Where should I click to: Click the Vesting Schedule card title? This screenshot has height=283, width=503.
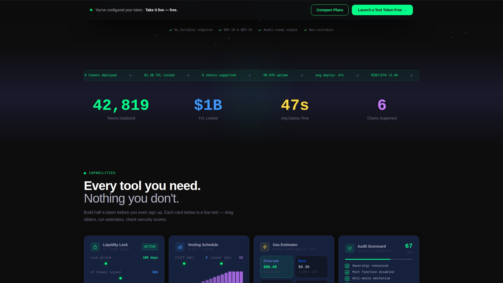coord(203,245)
